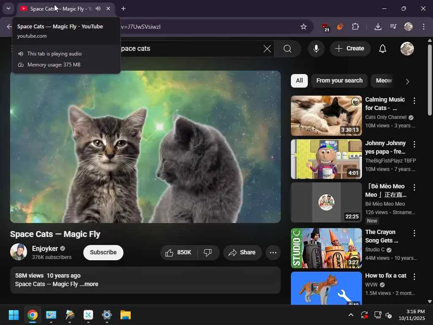Open File Explorer from the taskbar

tap(125, 315)
